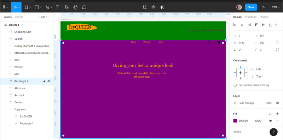Select the Frame tool
The width and height of the screenshot is (283, 140).
click(x=26, y=7)
